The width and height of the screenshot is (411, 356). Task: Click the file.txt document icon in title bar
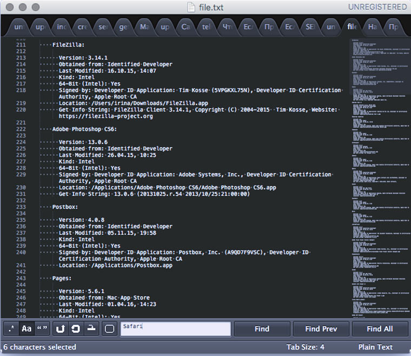[x=191, y=7]
